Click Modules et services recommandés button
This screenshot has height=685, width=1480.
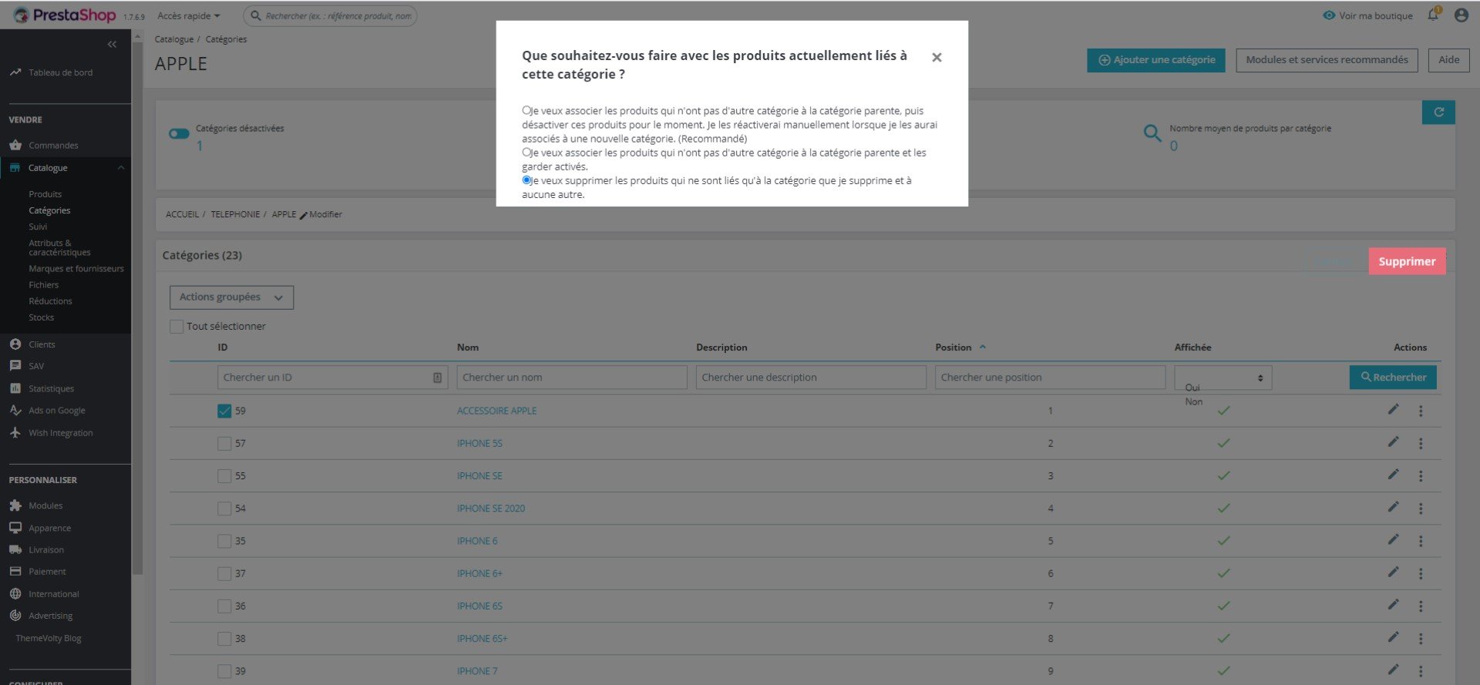(1327, 60)
